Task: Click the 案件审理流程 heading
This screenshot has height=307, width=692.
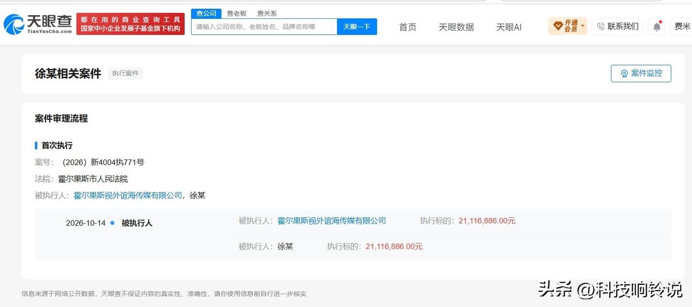Action: [x=61, y=118]
